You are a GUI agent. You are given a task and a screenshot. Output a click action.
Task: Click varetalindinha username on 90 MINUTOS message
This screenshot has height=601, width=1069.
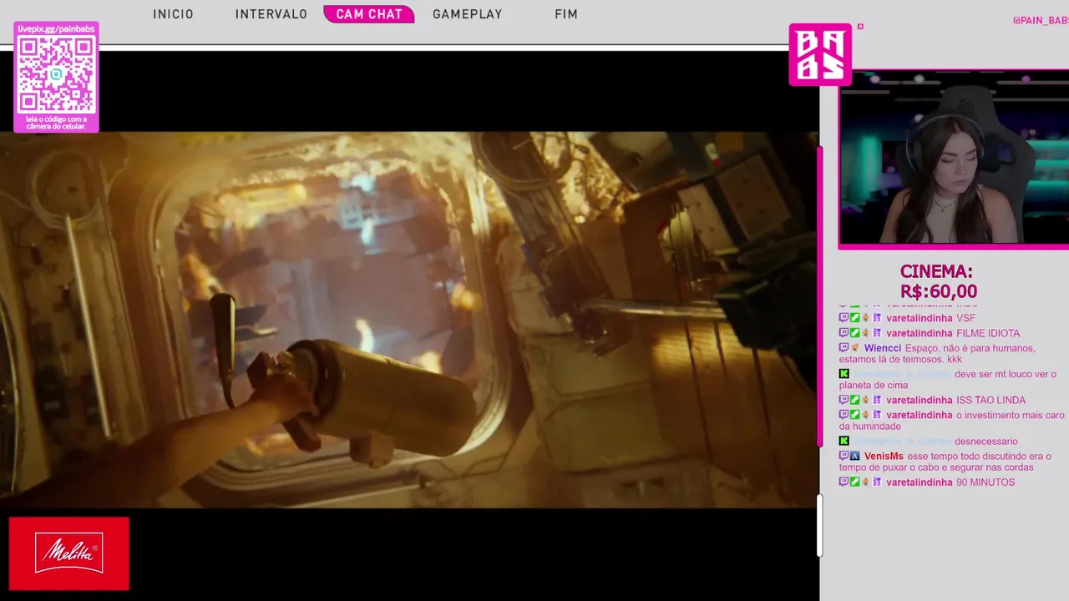920,482
